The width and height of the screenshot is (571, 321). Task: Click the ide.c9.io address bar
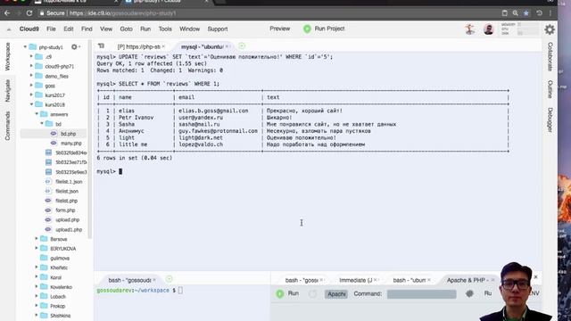point(269,13)
